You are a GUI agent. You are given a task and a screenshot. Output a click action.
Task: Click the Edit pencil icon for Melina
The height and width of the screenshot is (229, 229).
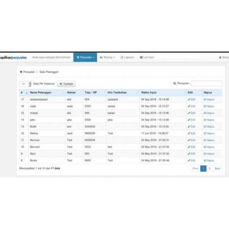(x=188, y=133)
